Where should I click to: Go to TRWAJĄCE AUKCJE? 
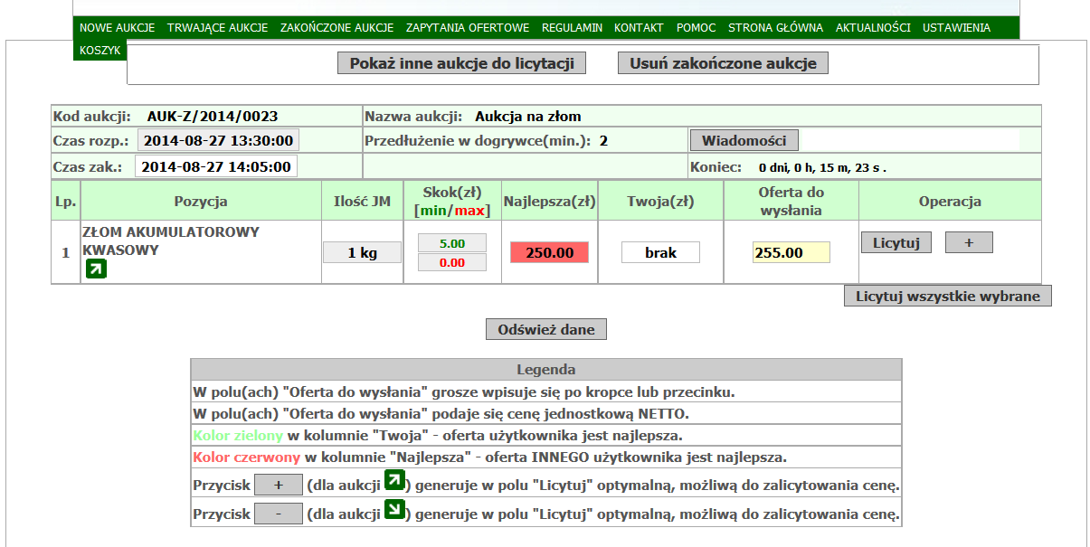coord(218,28)
